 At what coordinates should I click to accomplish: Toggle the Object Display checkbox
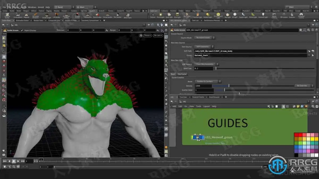click(x=22, y=30)
